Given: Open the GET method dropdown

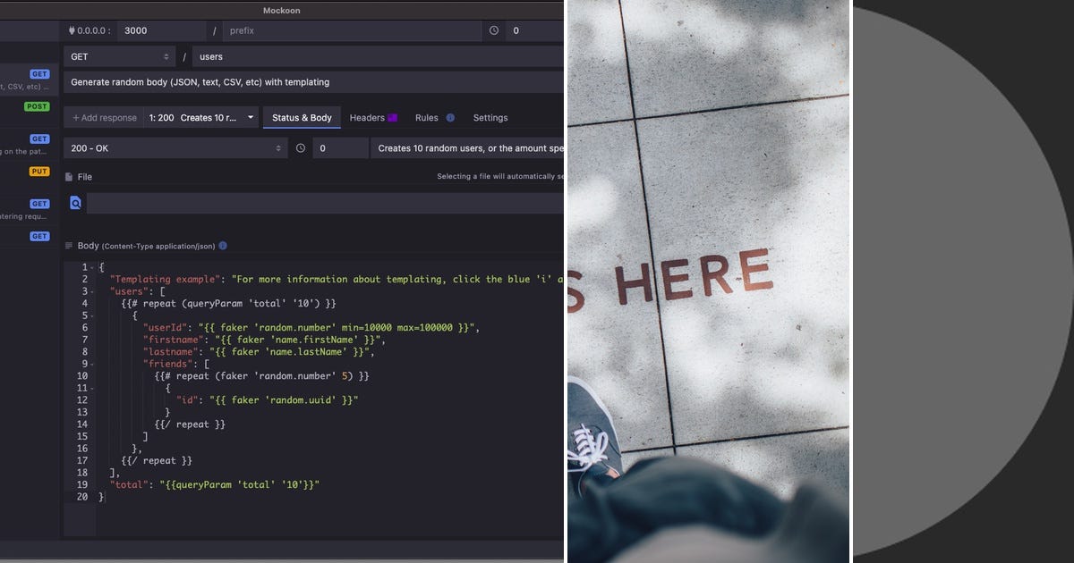Looking at the screenshot, I should (119, 56).
